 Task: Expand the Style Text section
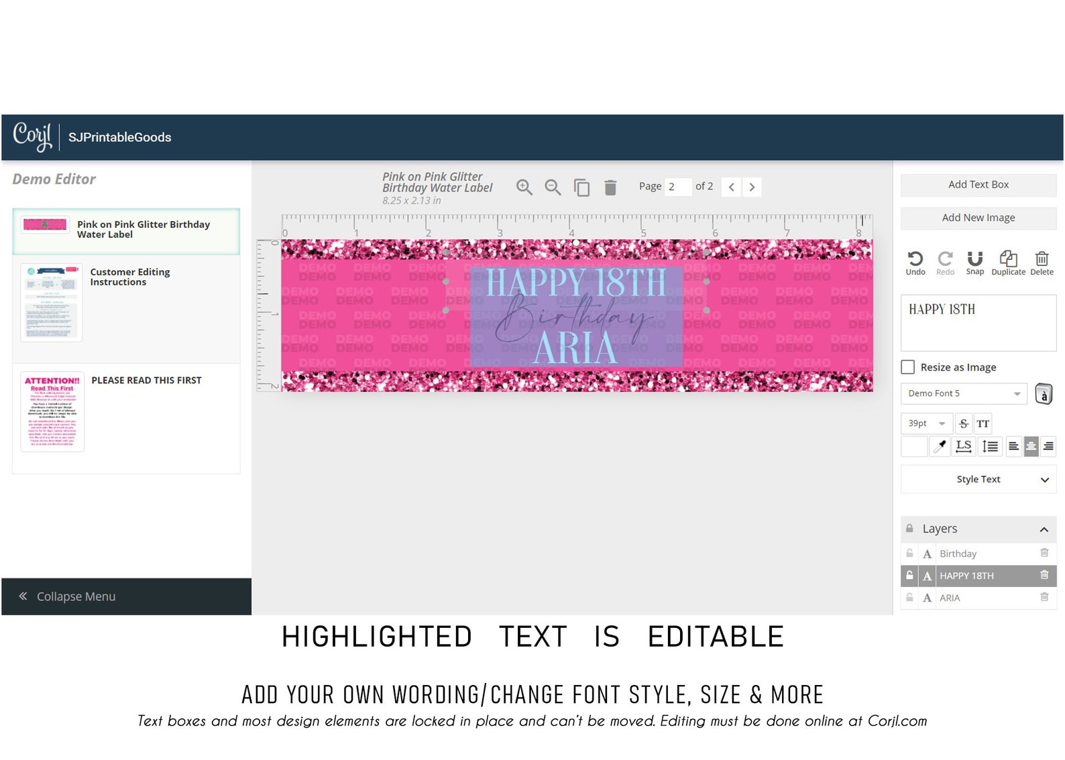(x=978, y=479)
